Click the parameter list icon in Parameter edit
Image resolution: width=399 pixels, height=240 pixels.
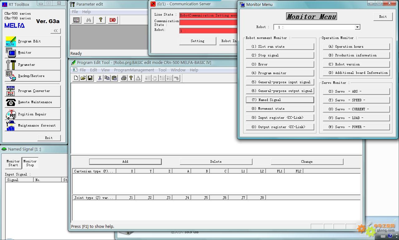click(76, 20)
